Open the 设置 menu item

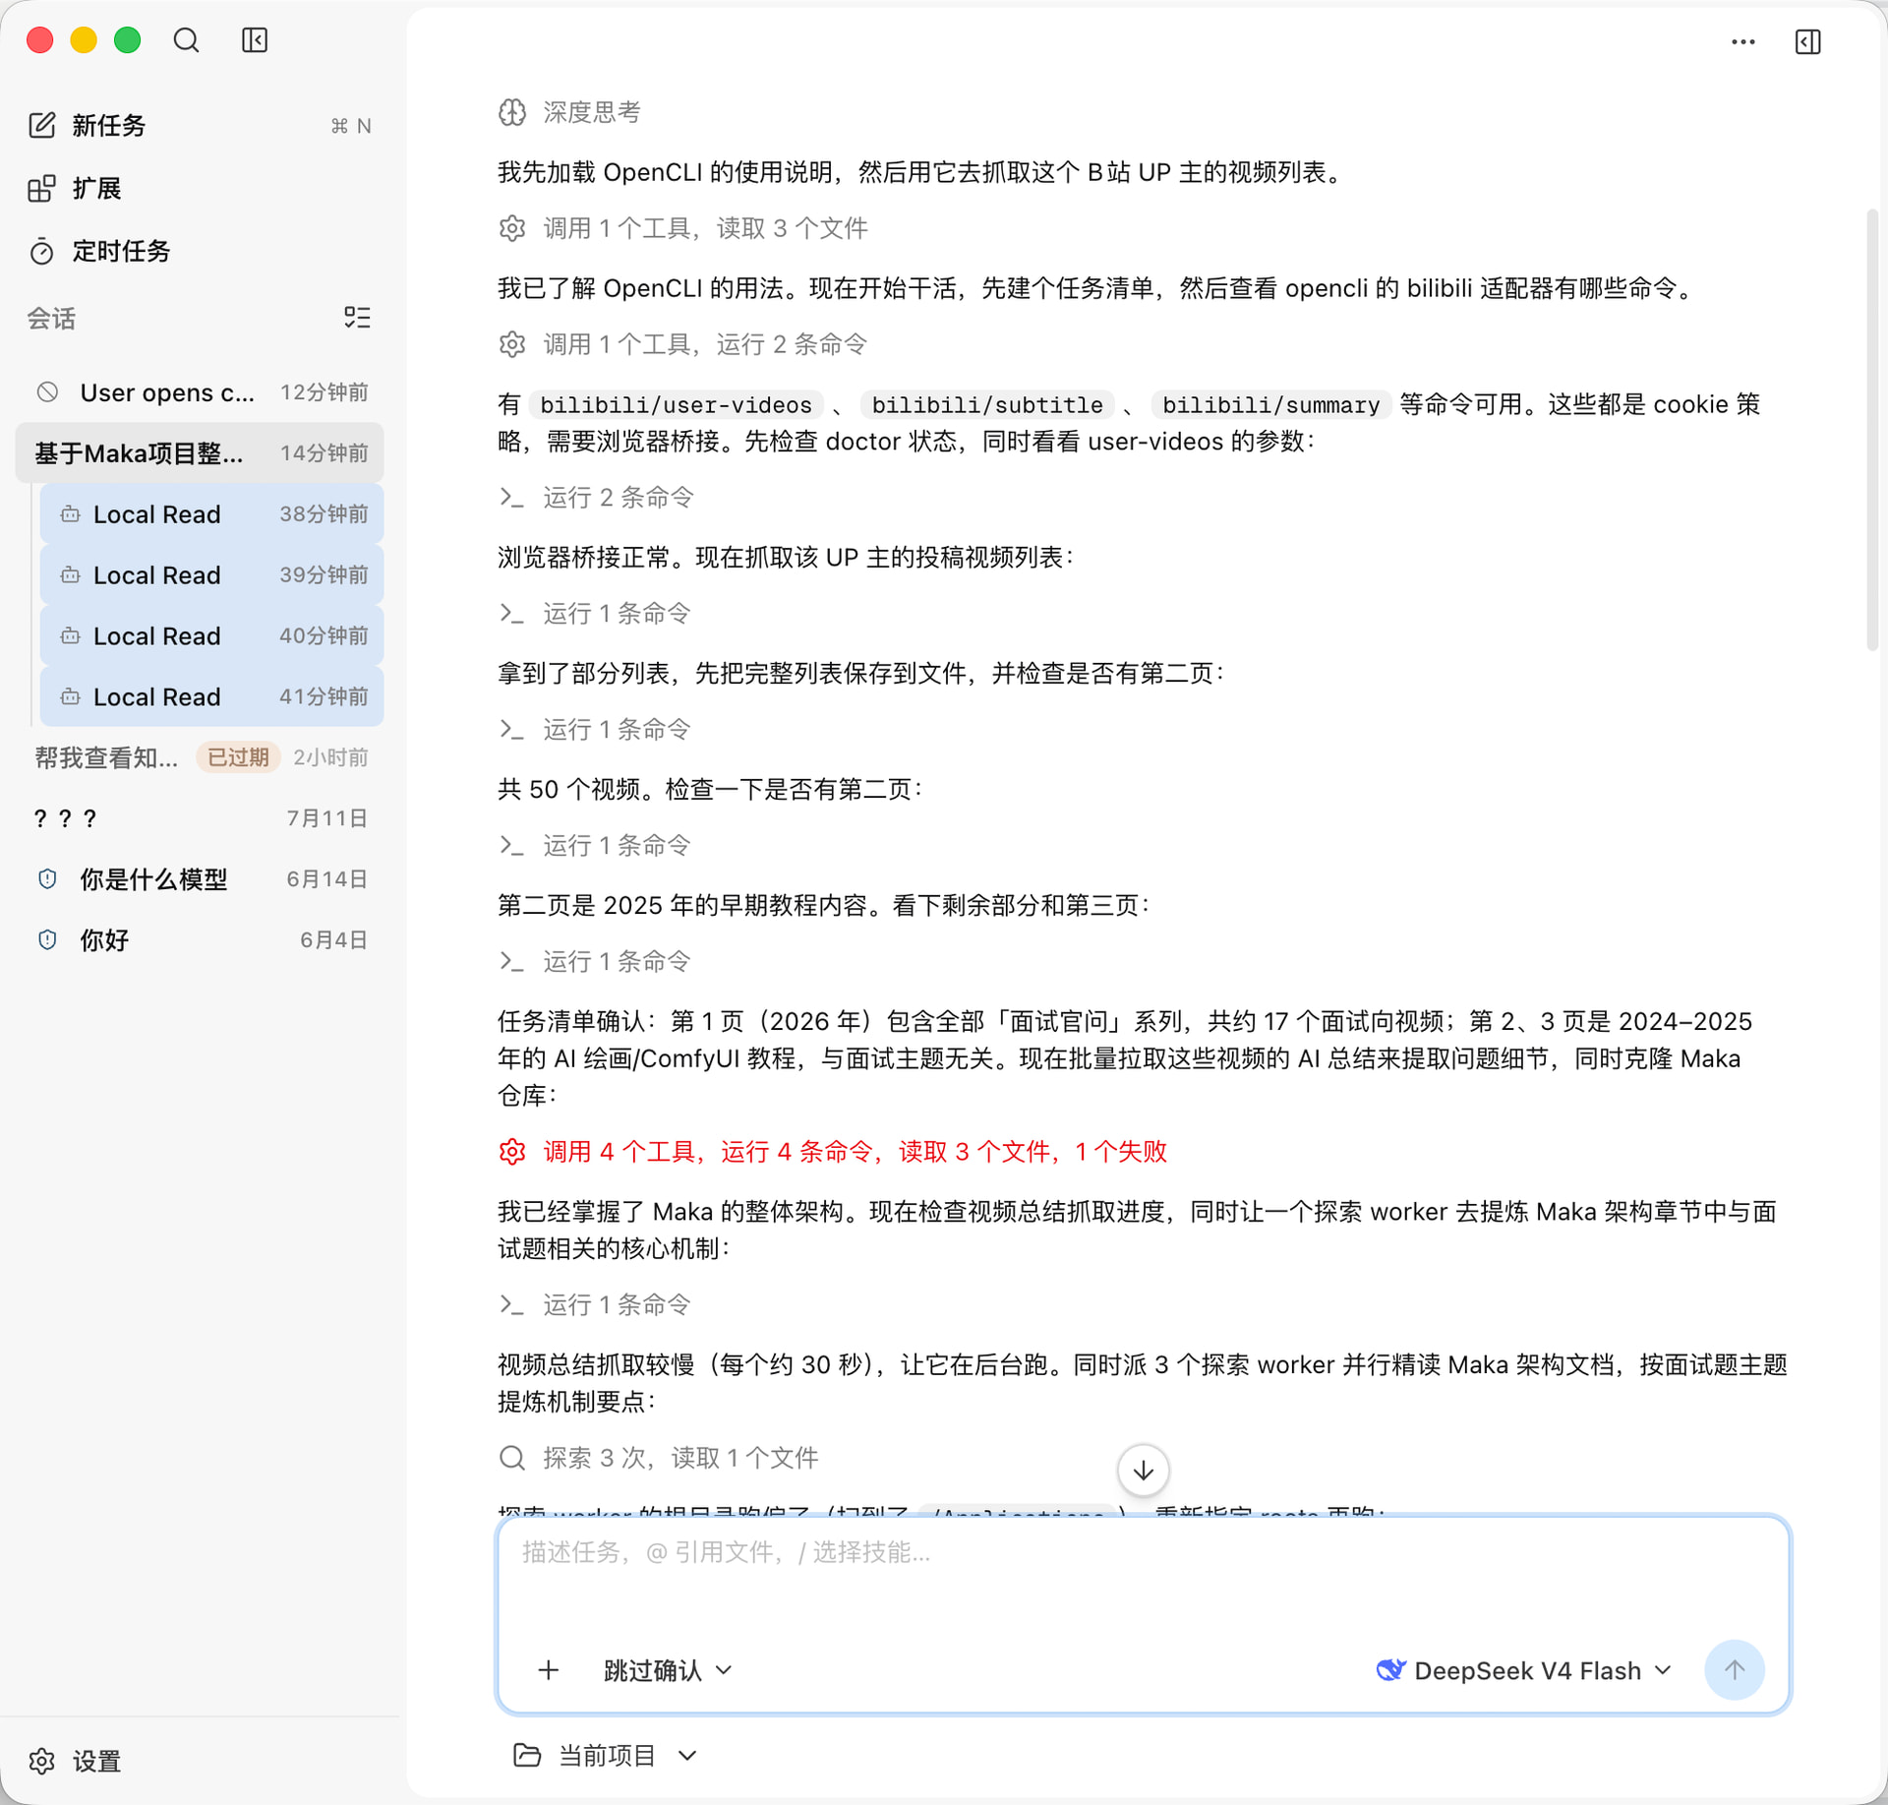pos(200,1762)
